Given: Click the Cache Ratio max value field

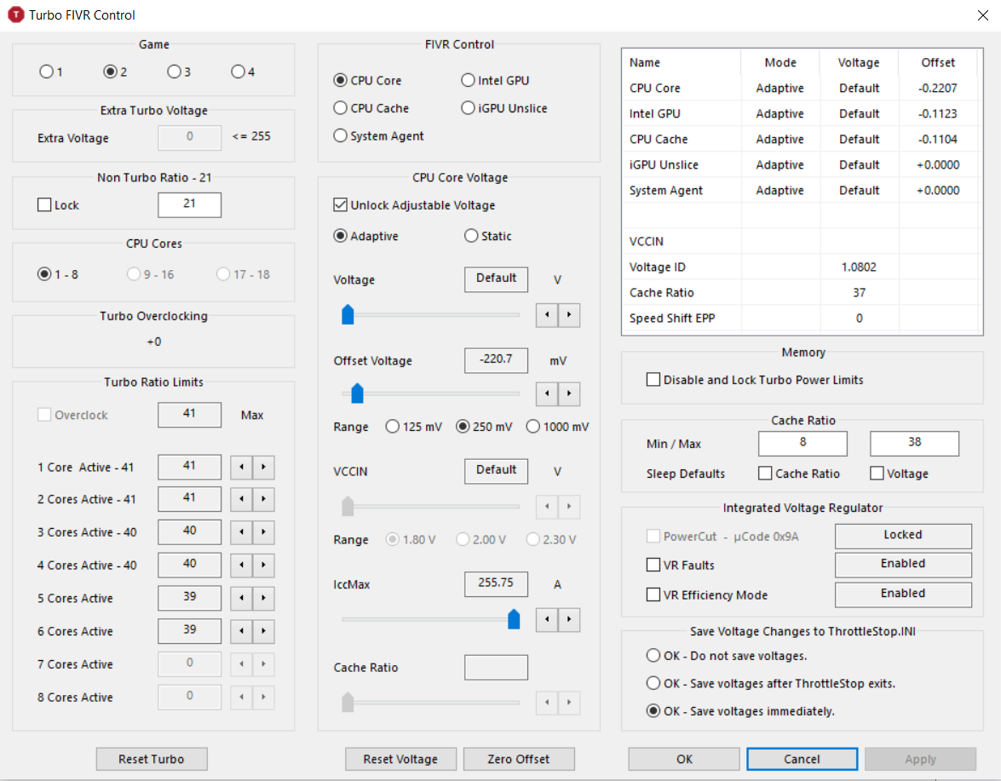Looking at the screenshot, I should tap(913, 444).
